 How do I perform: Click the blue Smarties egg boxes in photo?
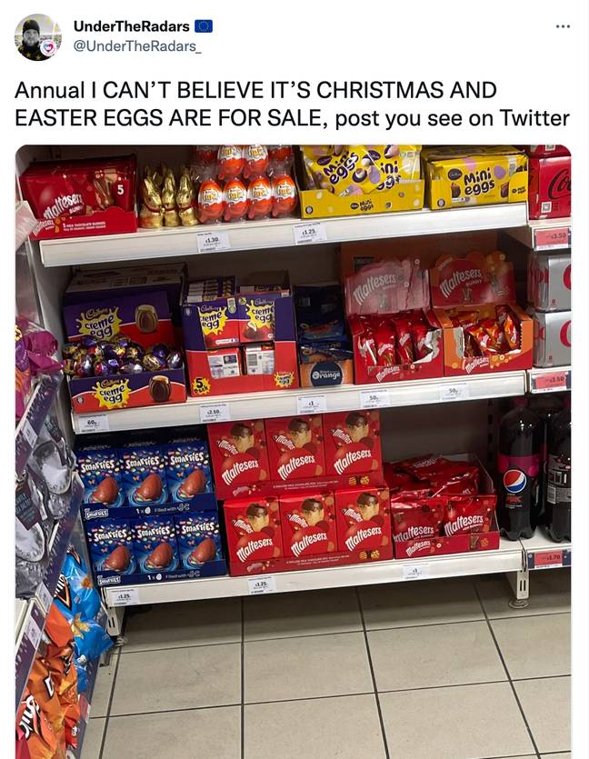[x=151, y=509]
